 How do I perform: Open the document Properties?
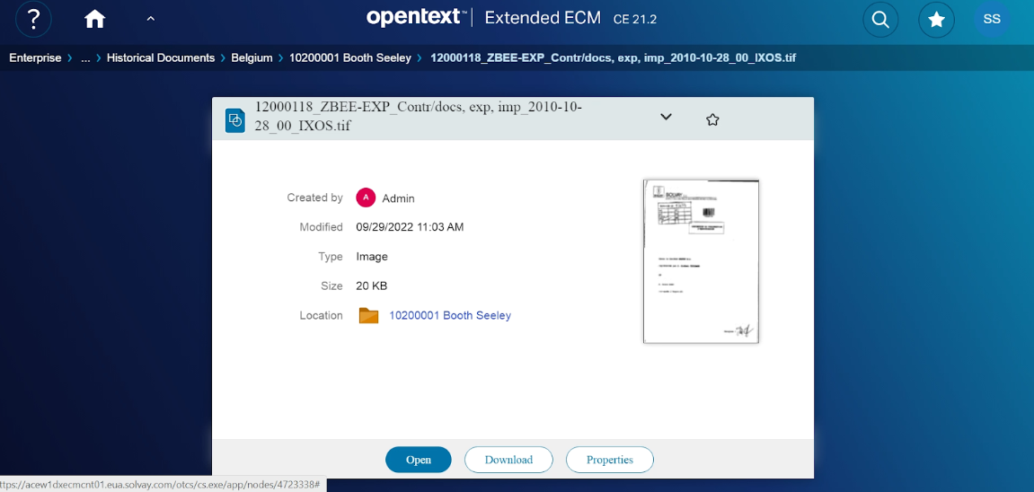coord(609,460)
